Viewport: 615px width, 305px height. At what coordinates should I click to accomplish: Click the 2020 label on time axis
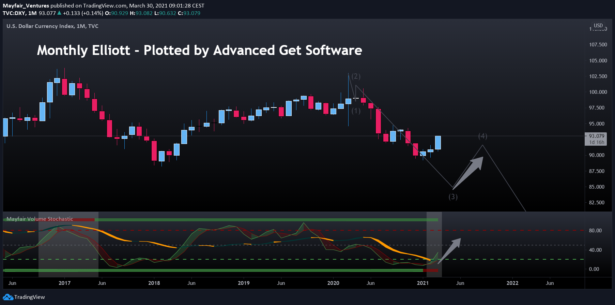[333, 283]
